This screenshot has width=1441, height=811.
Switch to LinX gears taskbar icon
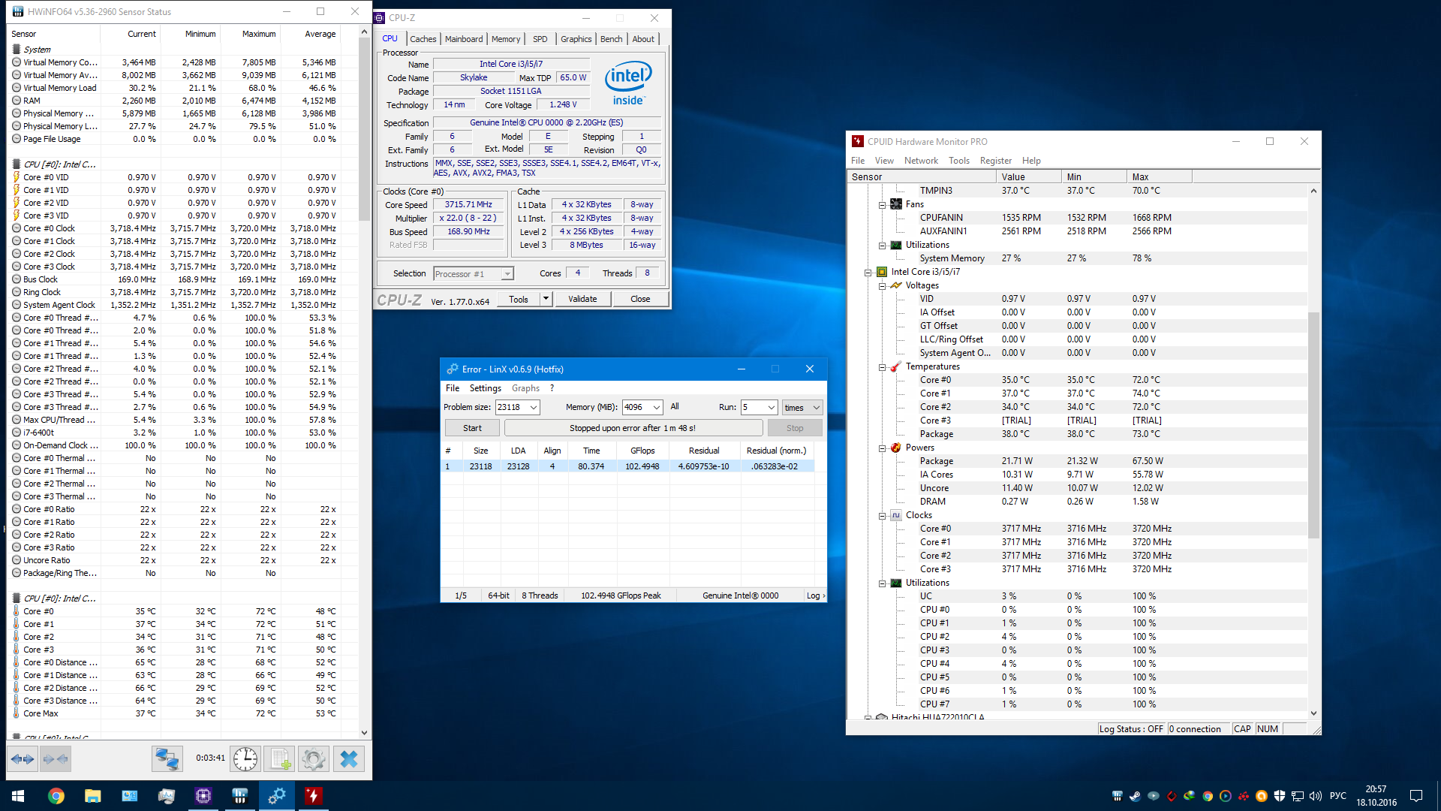click(277, 795)
